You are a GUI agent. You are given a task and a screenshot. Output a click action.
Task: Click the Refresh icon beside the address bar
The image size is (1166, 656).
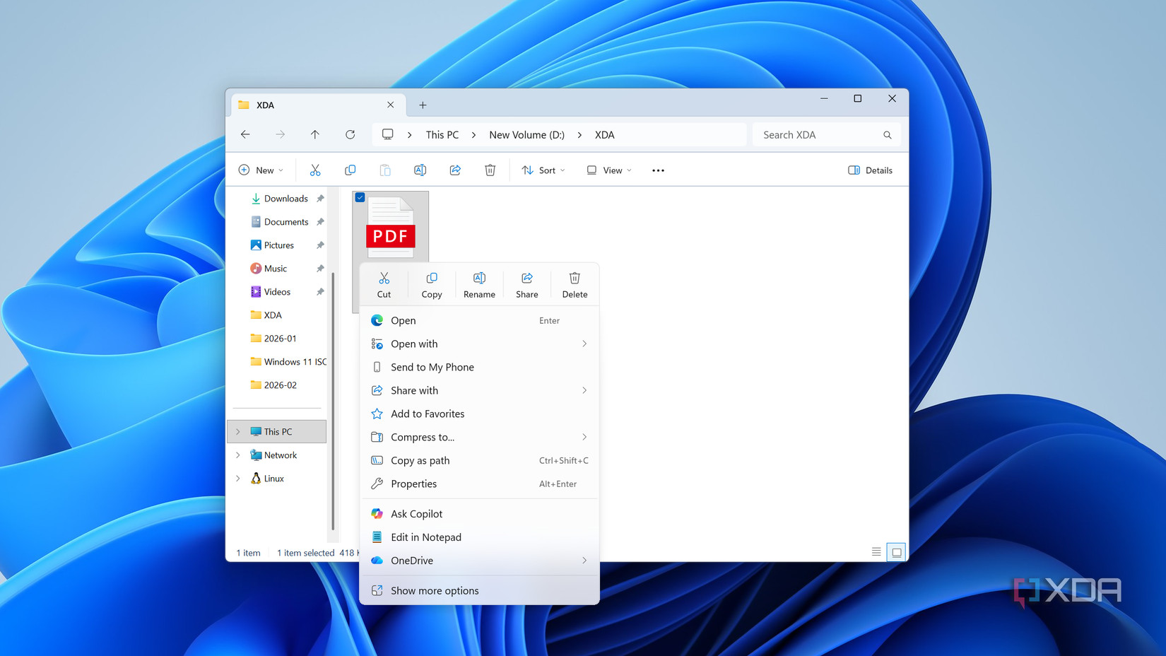tap(350, 134)
